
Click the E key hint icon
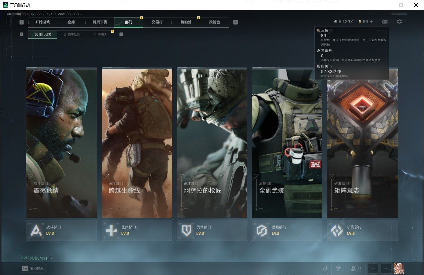click(235, 22)
